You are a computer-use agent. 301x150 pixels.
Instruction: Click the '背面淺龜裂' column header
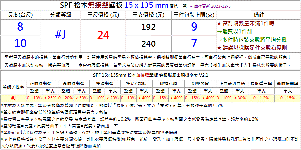pyautogui.click(x=73, y=84)
